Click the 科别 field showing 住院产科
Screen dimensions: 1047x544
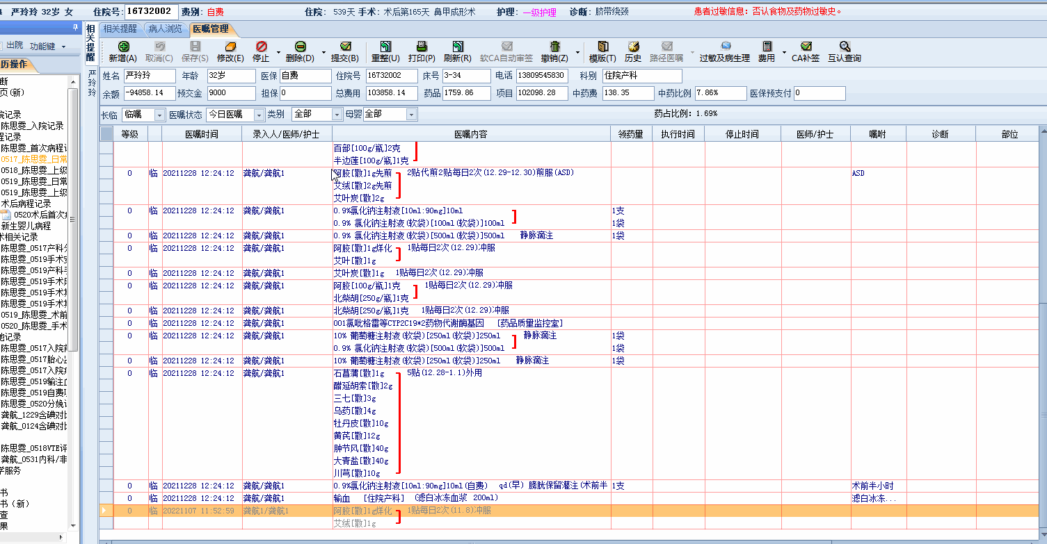click(642, 75)
